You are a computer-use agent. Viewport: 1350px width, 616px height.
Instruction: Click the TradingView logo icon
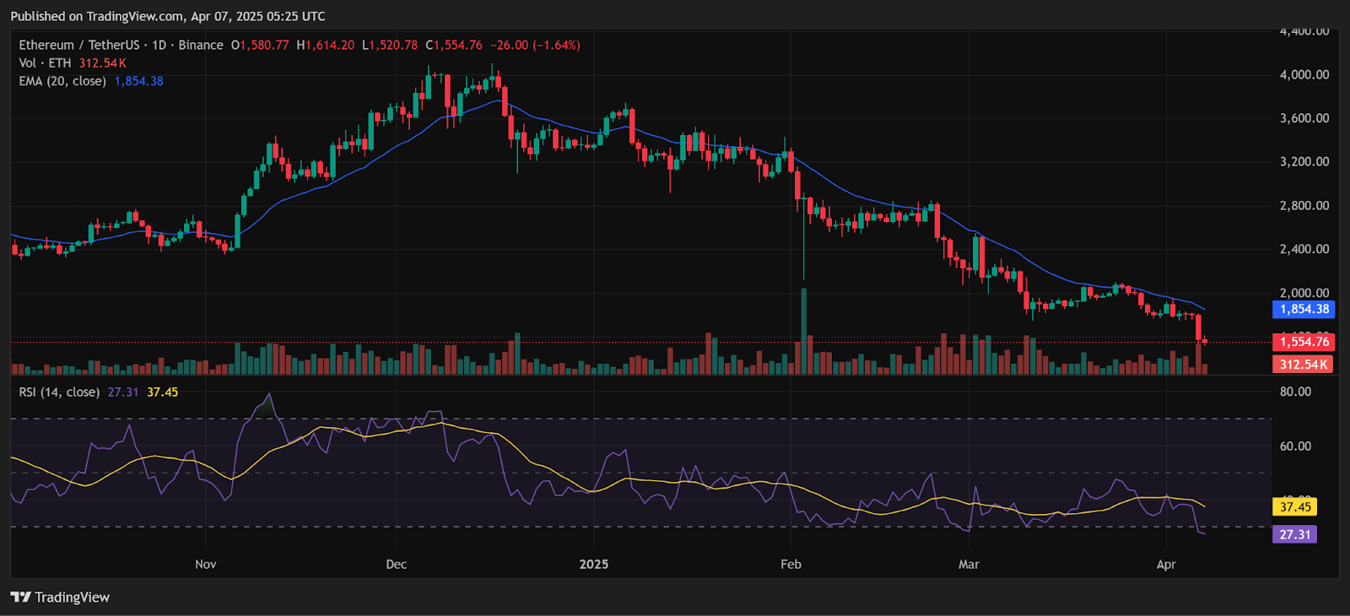[x=20, y=597]
